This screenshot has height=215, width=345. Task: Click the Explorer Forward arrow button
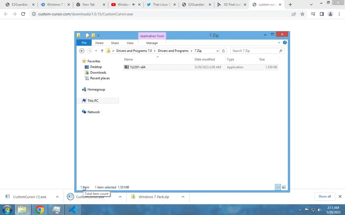(x=89, y=51)
